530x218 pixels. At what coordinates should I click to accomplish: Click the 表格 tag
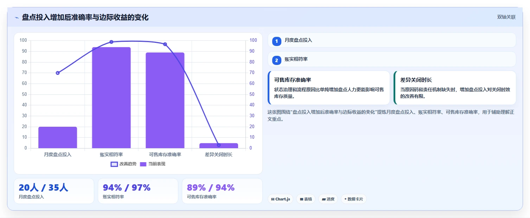click(306, 199)
